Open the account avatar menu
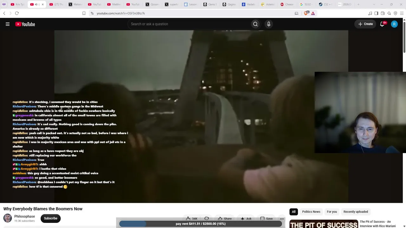Viewport: 406px width, 228px height. [394, 24]
